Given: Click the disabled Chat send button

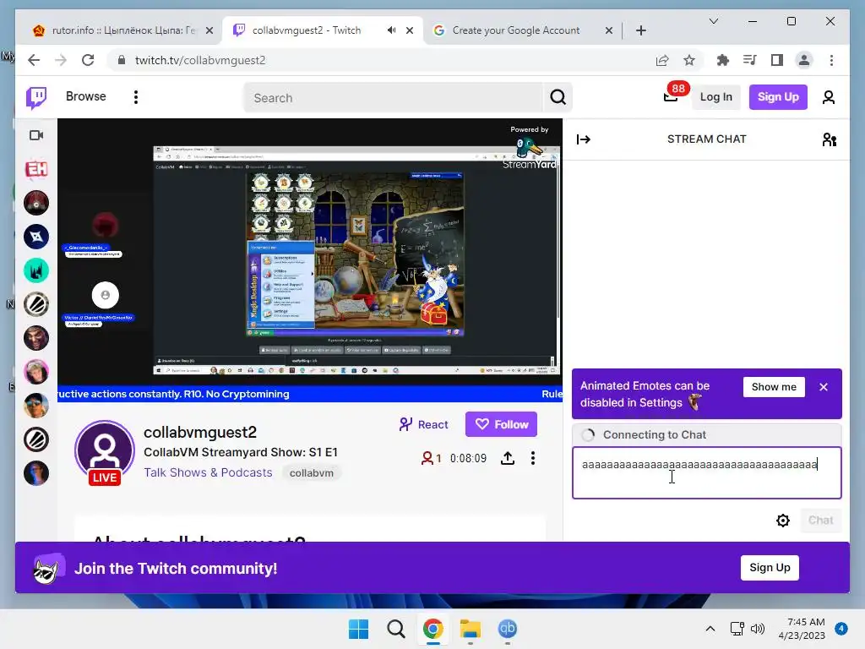Looking at the screenshot, I should pyautogui.click(x=820, y=521).
